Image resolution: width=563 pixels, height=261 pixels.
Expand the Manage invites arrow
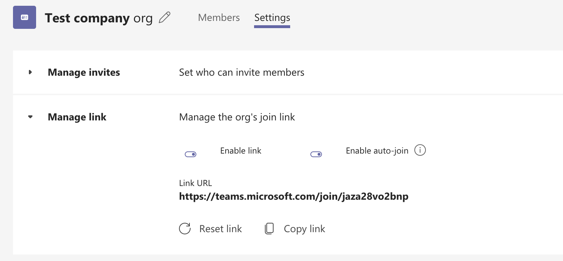point(30,72)
